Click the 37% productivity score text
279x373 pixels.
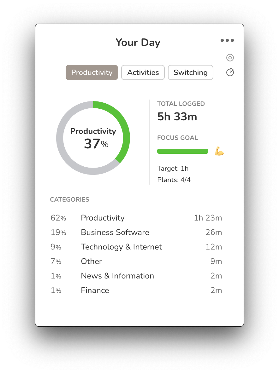(96, 144)
